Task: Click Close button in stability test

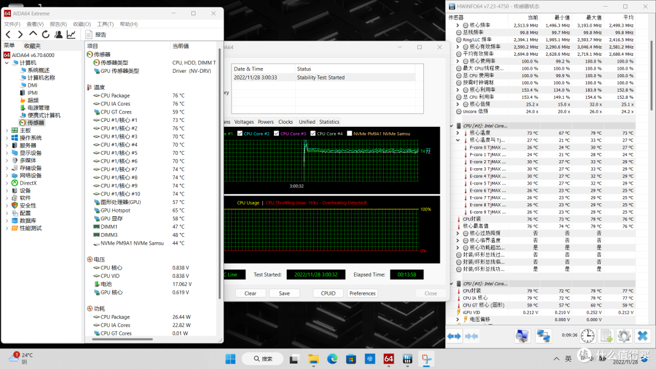Action: (x=431, y=293)
